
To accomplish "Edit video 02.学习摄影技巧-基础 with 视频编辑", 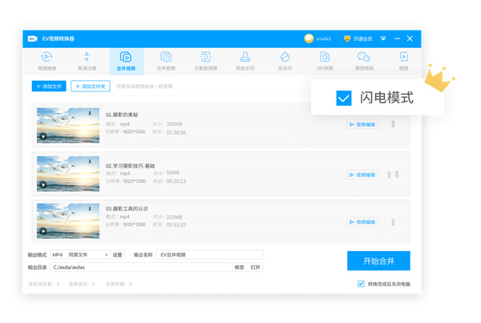I will 362,175.
